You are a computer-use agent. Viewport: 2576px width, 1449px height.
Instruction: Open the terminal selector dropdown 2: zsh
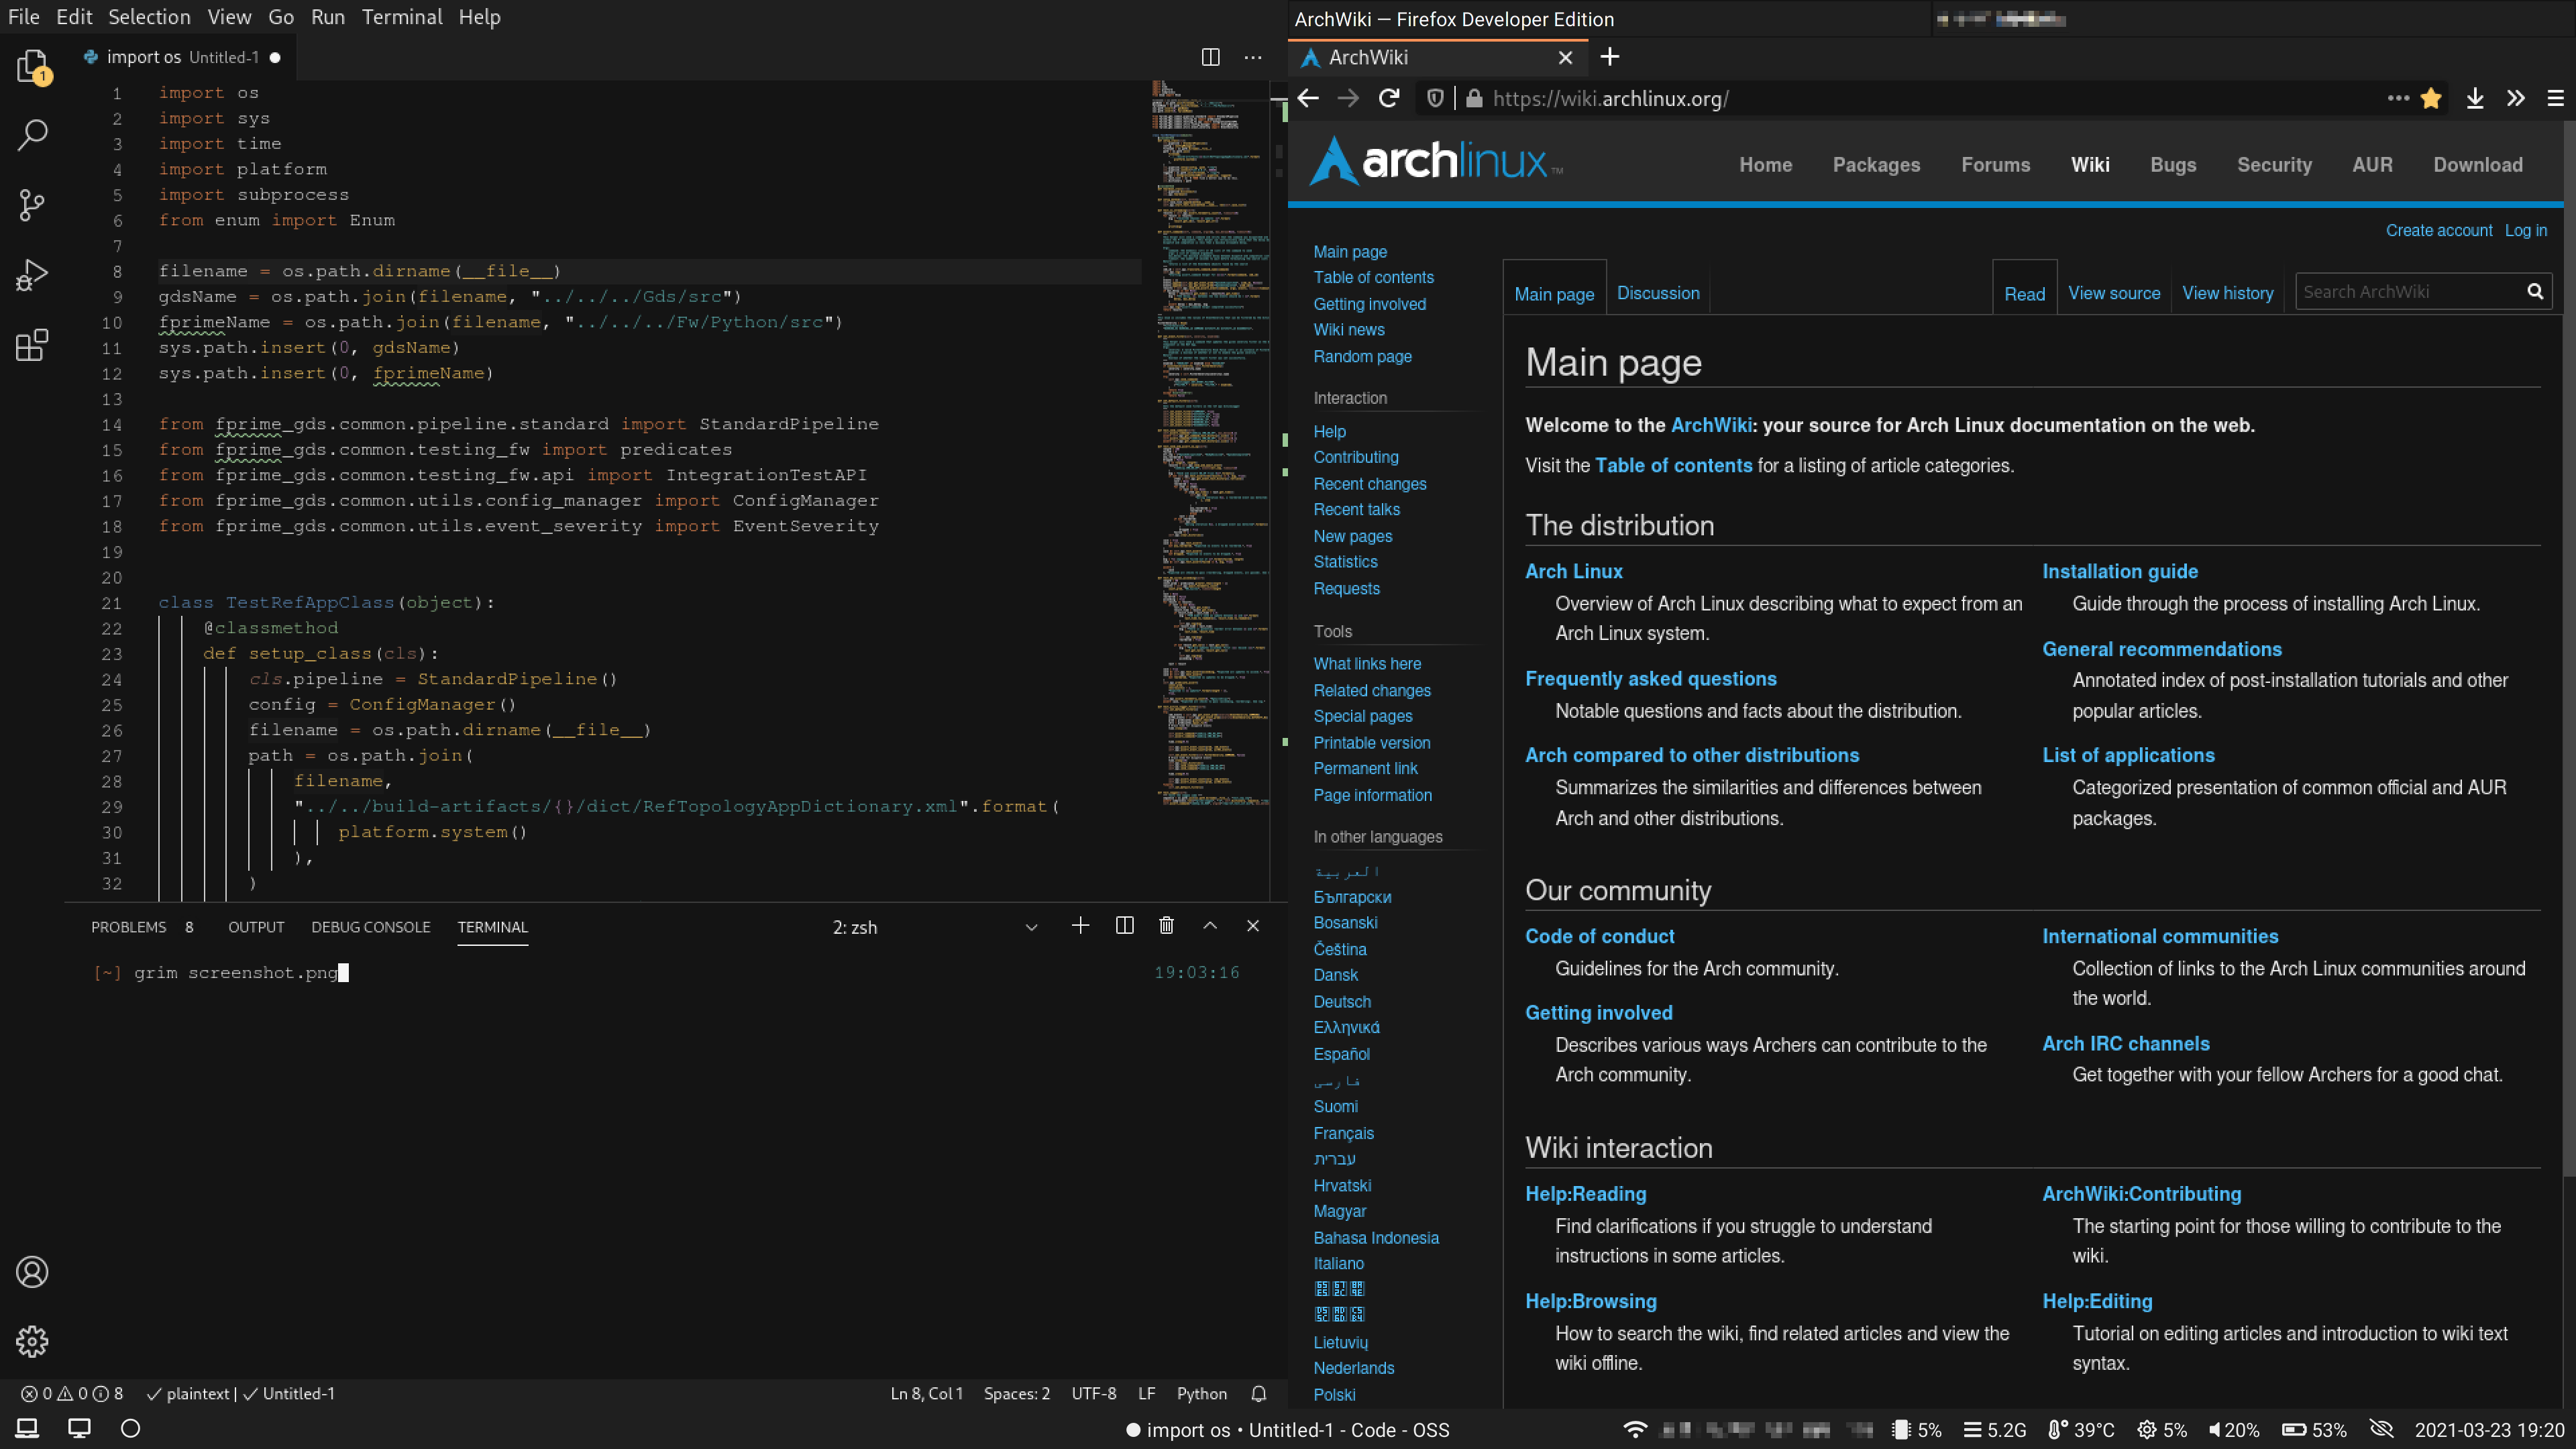935,927
